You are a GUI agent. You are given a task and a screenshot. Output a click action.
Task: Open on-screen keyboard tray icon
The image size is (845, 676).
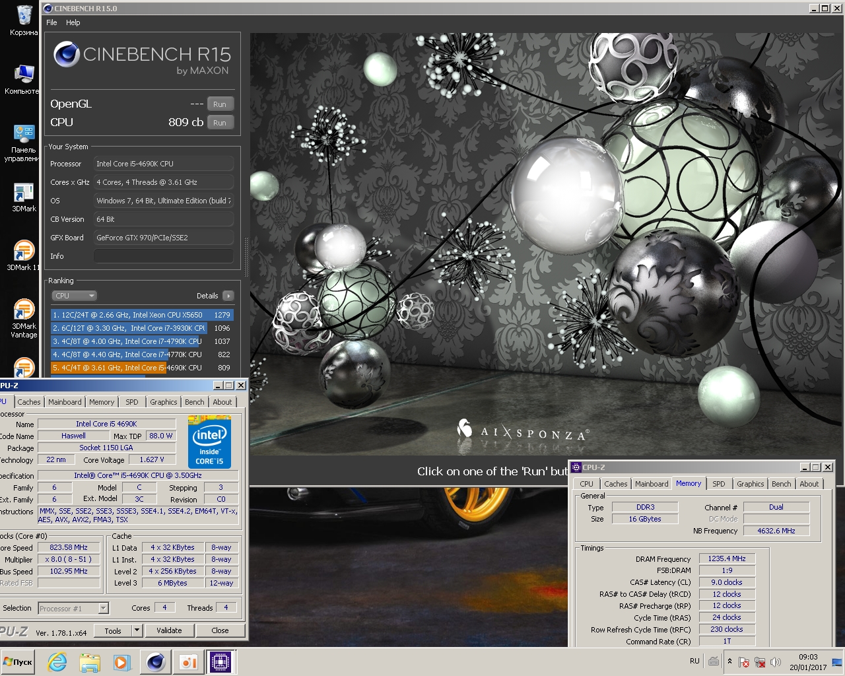[714, 661]
